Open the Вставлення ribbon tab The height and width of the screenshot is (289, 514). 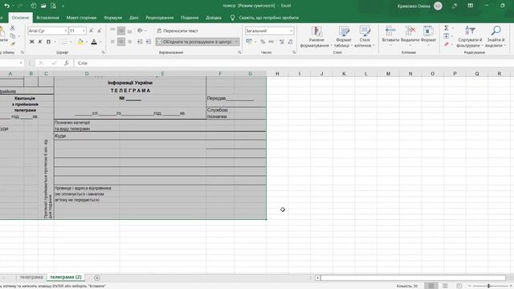(x=48, y=18)
